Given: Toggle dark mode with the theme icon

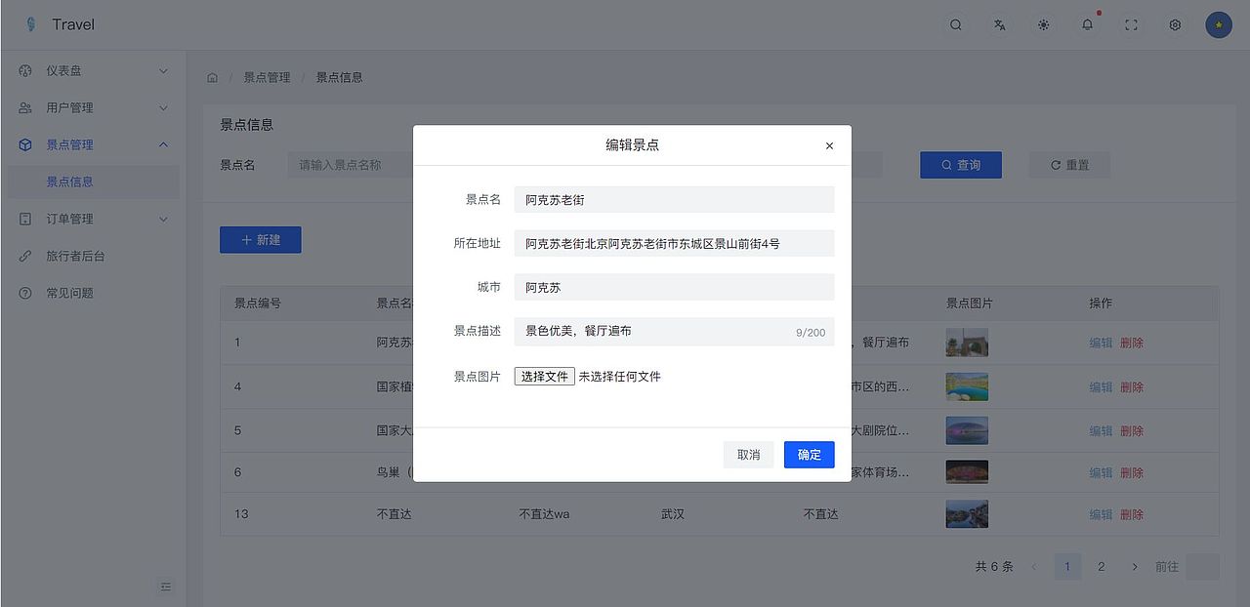Looking at the screenshot, I should (x=1043, y=24).
